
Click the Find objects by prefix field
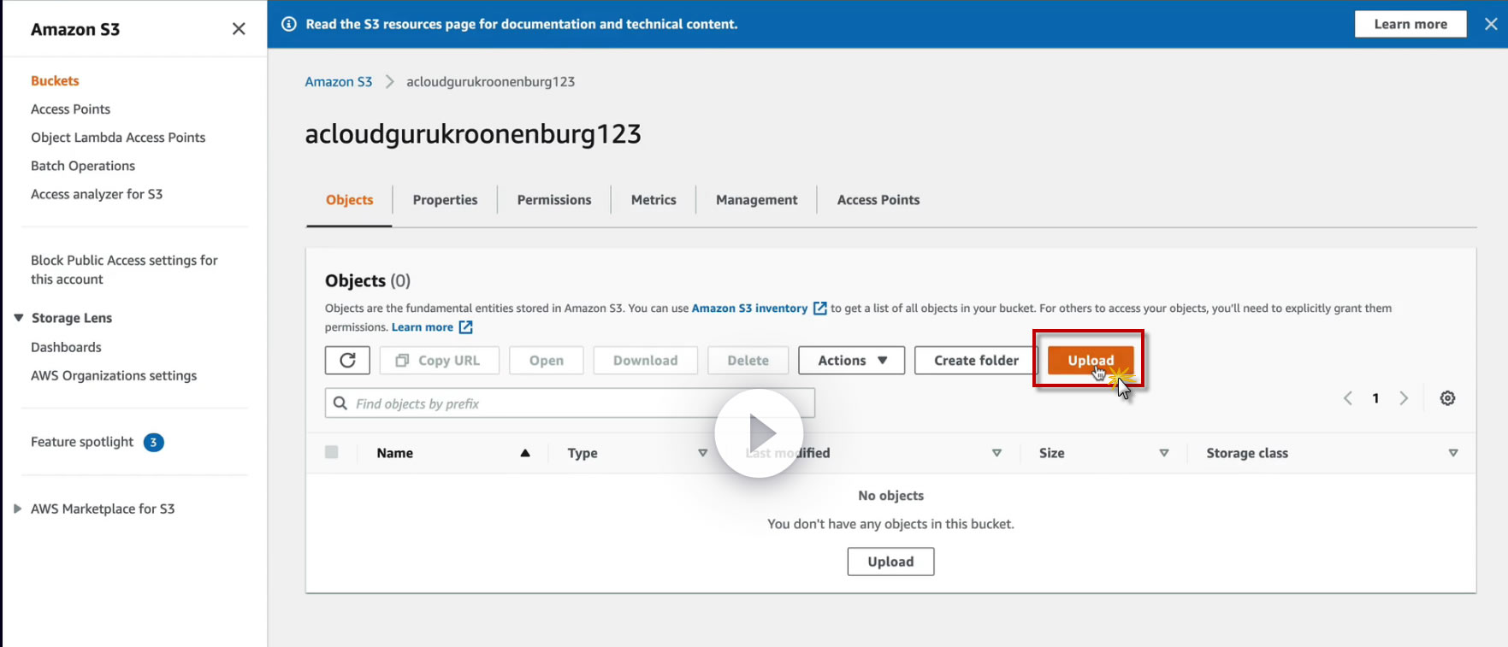[570, 403]
